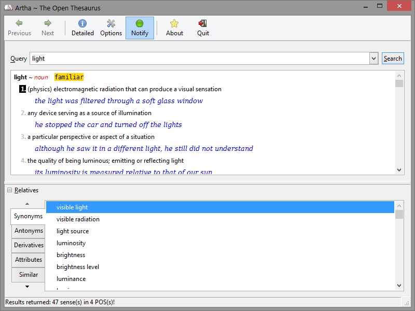Click the Artha app icon in title bar
This screenshot has height=311, width=415.
point(8,8)
